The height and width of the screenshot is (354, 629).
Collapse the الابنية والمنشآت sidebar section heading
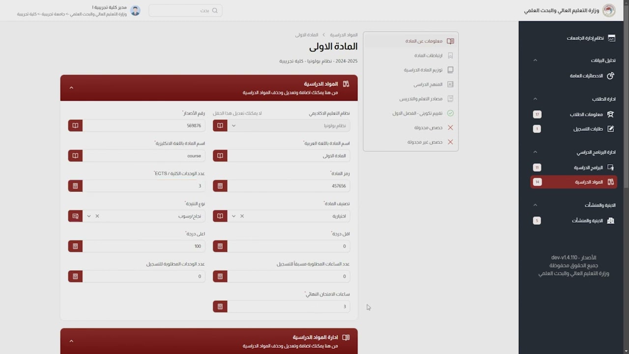pos(535,205)
